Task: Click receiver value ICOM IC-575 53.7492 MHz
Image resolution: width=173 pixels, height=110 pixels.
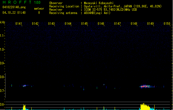Action: [x=111, y=10]
